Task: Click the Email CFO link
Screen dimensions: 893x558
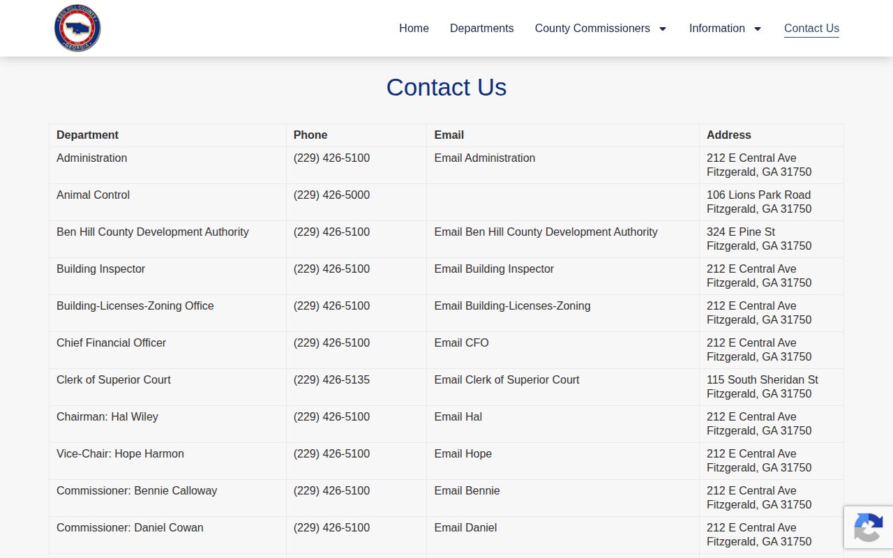Action: point(461,342)
